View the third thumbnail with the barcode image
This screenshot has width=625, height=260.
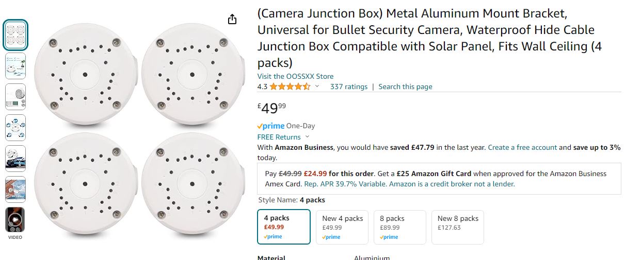tap(15, 97)
